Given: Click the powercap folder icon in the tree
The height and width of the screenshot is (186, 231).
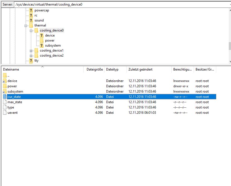Looking at the screenshot, I should pyautogui.click(x=31, y=10).
